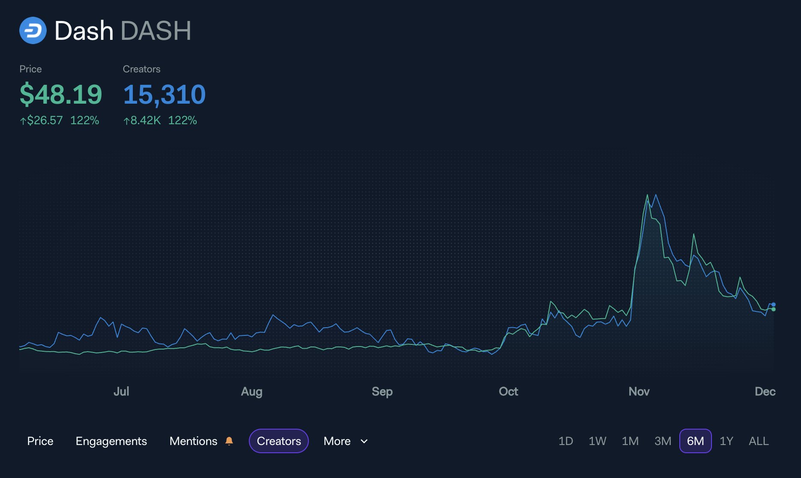This screenshot has height=478, width=801.
Task: Click the Creators stat label above 15,310
Action: (141, 69)
